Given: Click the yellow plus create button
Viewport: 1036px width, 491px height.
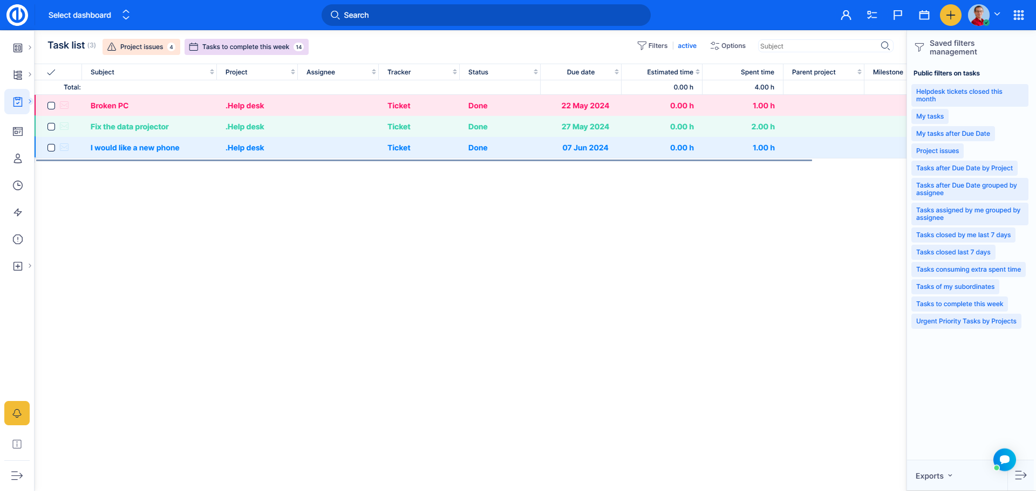Looking at the screenshot, I should click(x=950, y=15).
